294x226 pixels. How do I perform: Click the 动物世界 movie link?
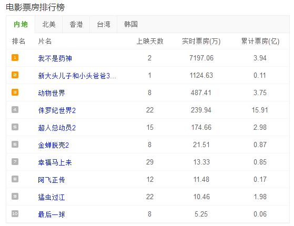pyautogui.click(x=52, y=93)
